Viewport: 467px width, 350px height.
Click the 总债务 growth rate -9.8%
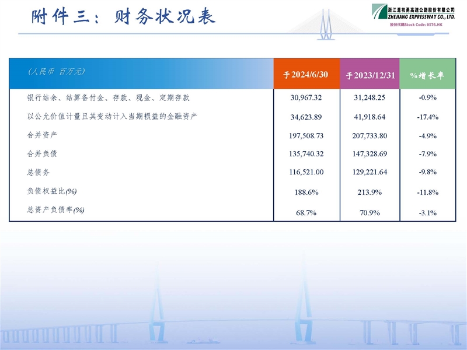428,173
